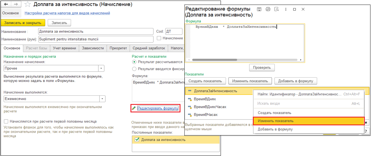This screenshot has height=156, width=371.
Task: Click into the 'Наименование (рум)' text field
Action: click(96, 39)
